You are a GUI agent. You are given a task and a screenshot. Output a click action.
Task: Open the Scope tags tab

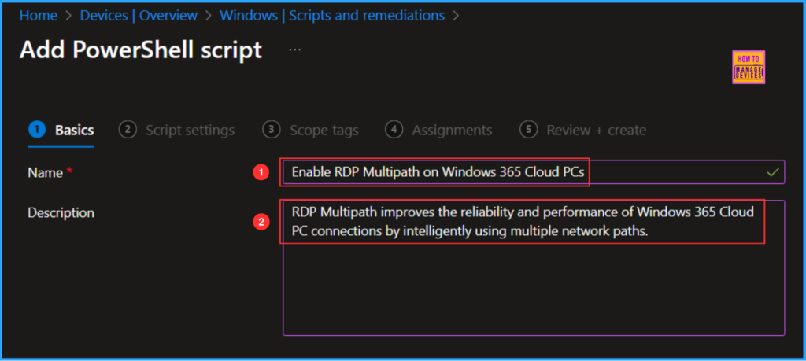click(324, 131)
